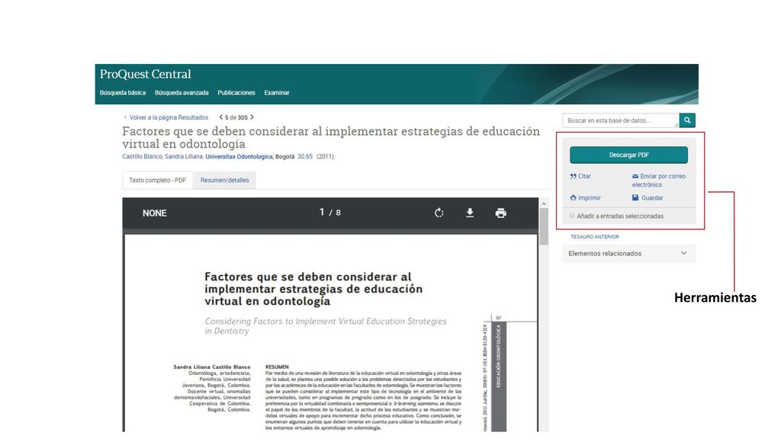Click the print icon in PDF toolbar
Image resolution: width=781 pixels, height=439 pixels.
pyautogui.click(x=500, y=213)
